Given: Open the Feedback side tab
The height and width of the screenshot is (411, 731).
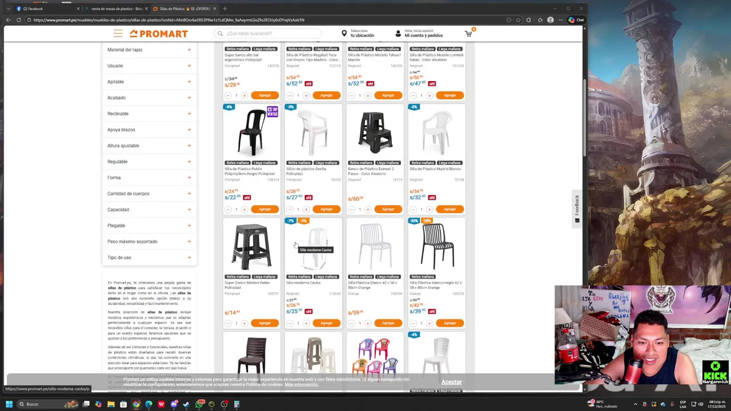Looking at the screenshot, I should pos(577,208).
